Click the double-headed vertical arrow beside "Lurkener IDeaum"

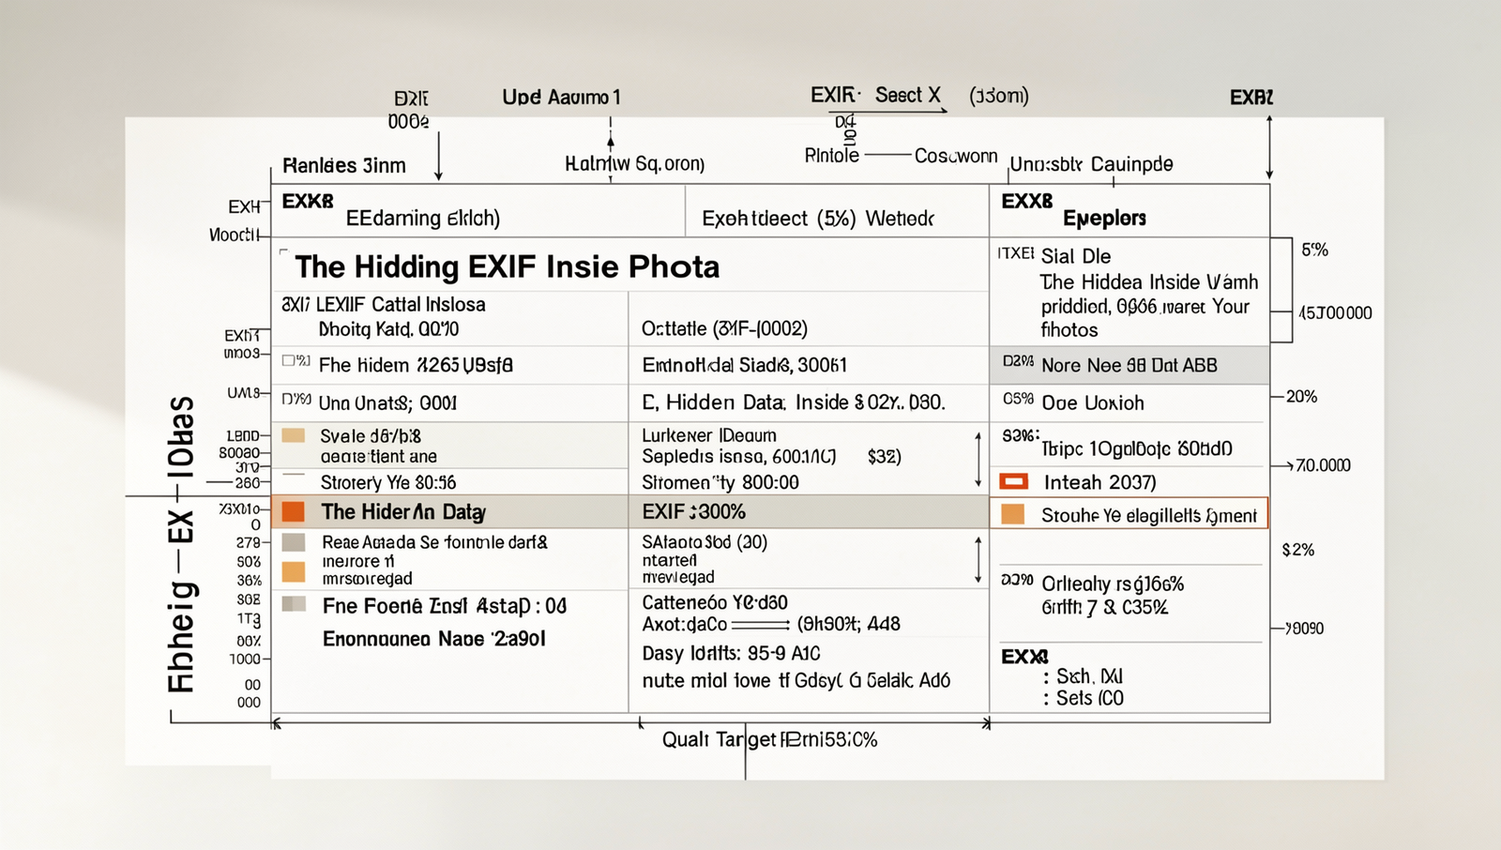[978, 459]
